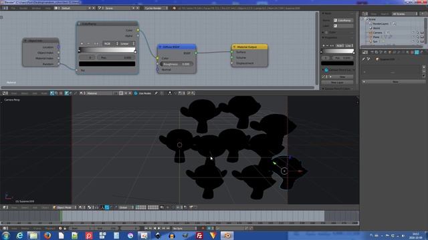Click the outliner editor type icon
This screenshot has height=240, width=428.
pos(364,13)
